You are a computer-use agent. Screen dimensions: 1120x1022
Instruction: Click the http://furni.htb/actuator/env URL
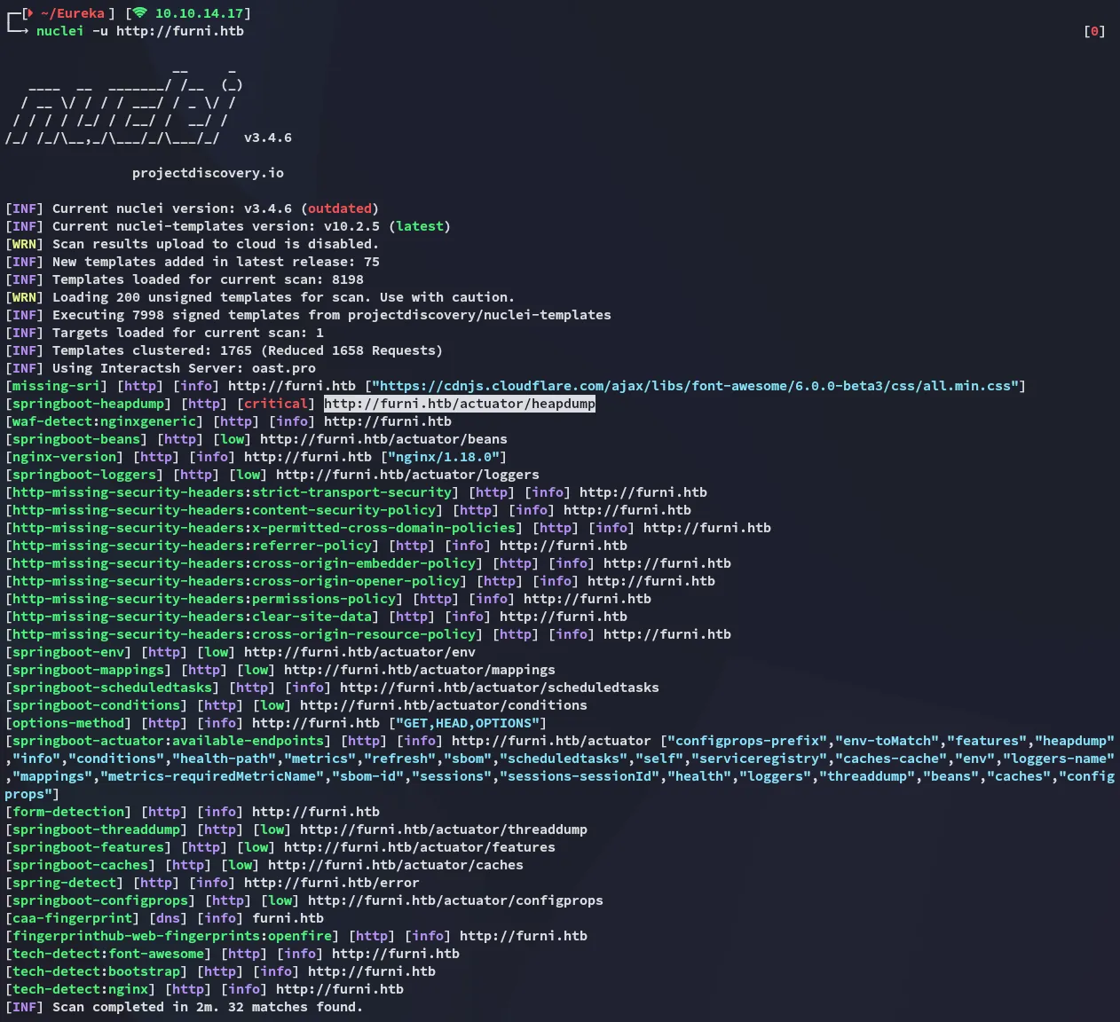point(359,652)
